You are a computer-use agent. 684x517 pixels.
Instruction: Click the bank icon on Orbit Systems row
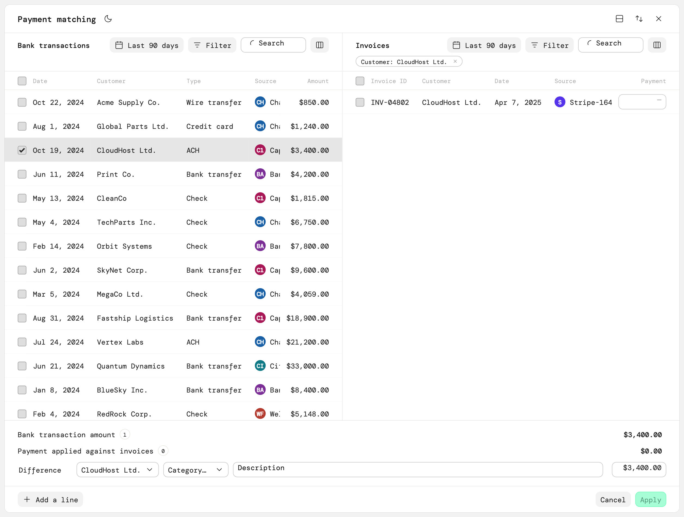(260, 246)
